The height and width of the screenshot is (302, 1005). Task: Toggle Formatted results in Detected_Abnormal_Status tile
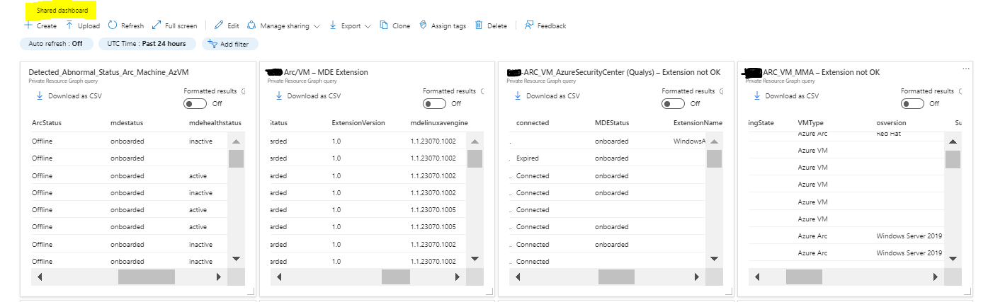pos(195,103)
